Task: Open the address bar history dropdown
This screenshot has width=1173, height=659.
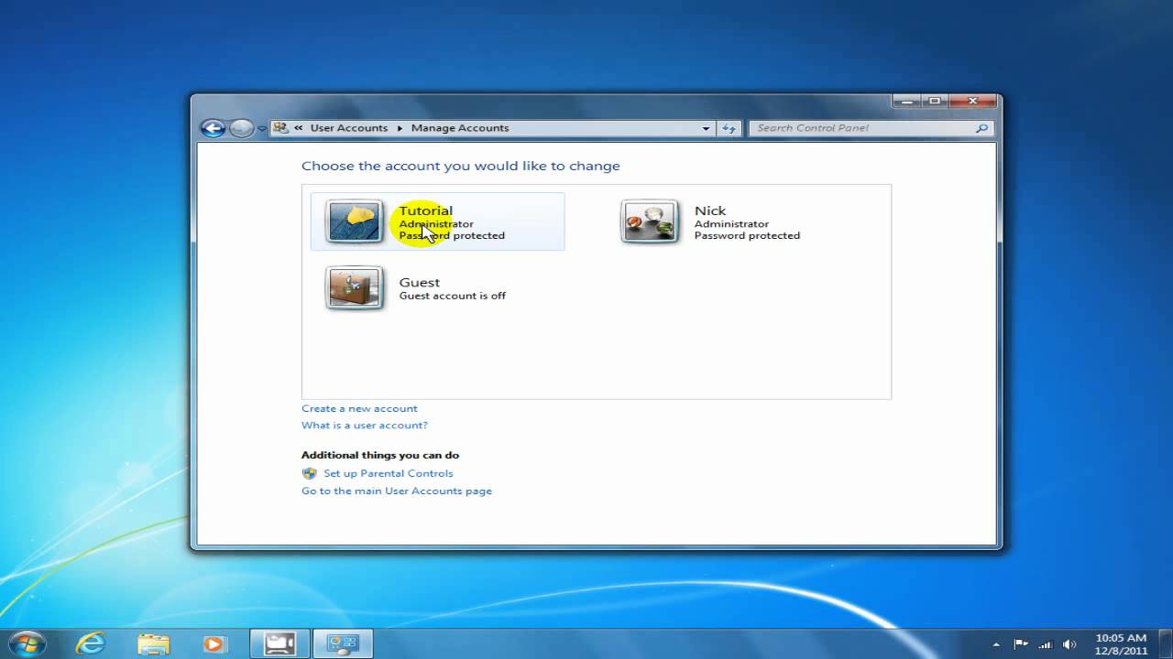Action: (x=706, y=128)
